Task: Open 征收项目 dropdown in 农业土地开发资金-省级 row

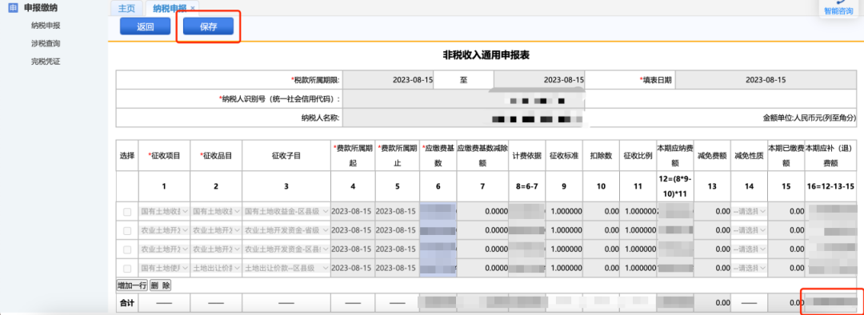Action: [x=164, y=230]
